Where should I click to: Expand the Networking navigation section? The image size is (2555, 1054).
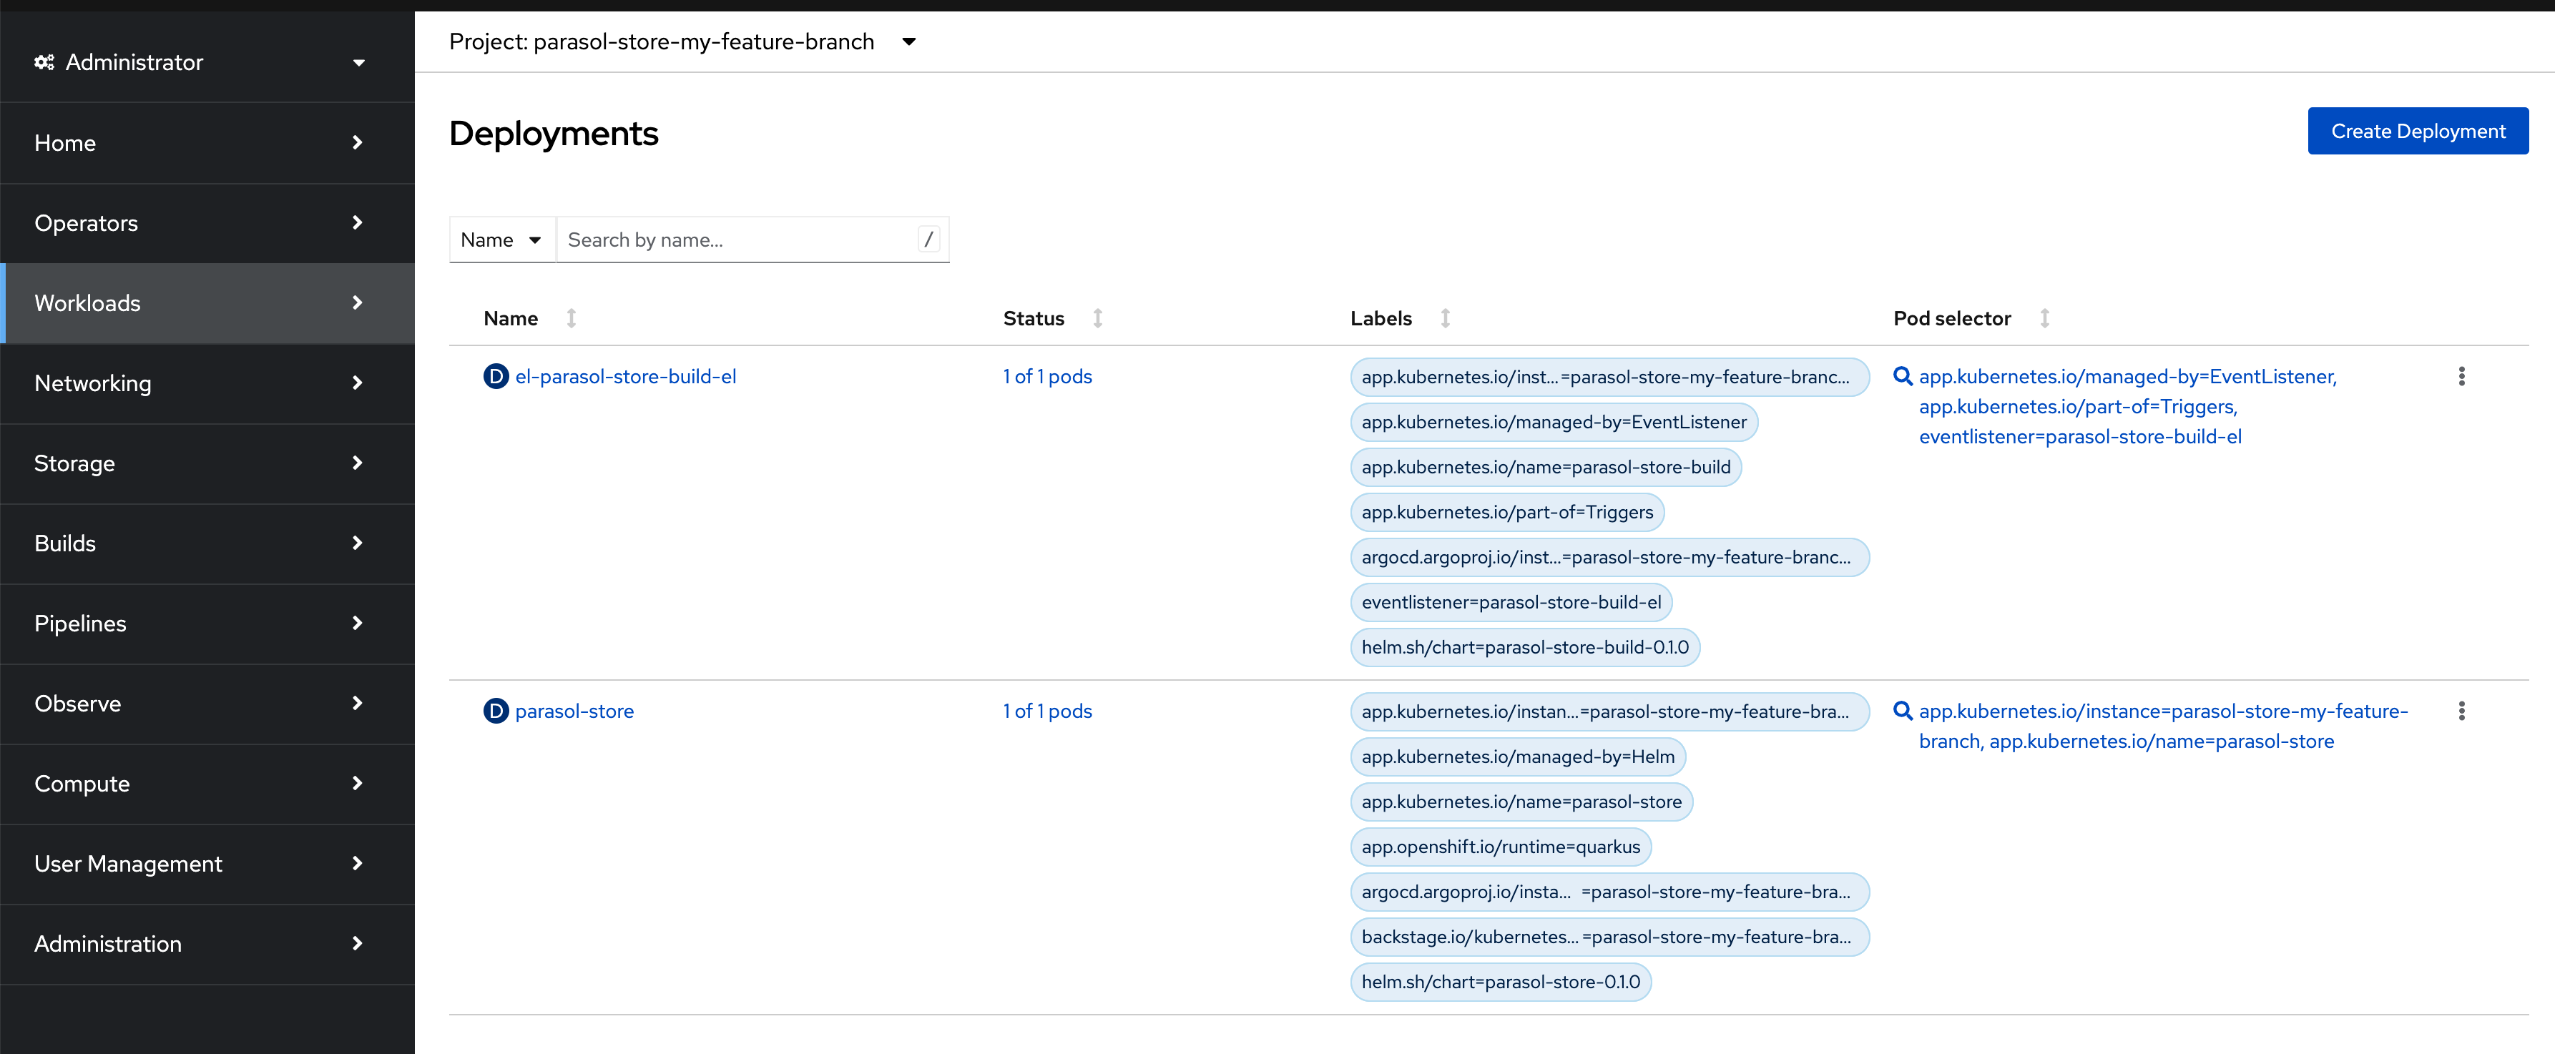pos(206,384)
